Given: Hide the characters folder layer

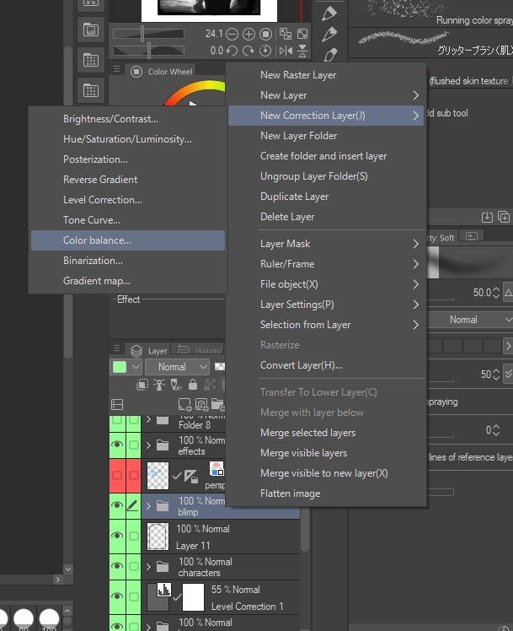Looking at the screenshot, I should click(117, 566).
